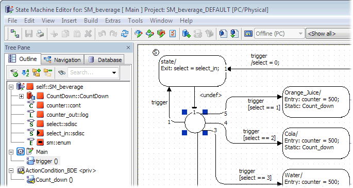Click the Redo arrow icon

click(x=113, y=34)
